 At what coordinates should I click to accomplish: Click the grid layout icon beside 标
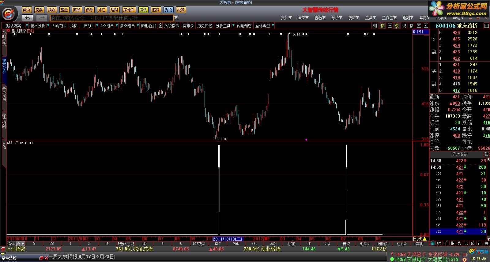click(x=390, y=26)
